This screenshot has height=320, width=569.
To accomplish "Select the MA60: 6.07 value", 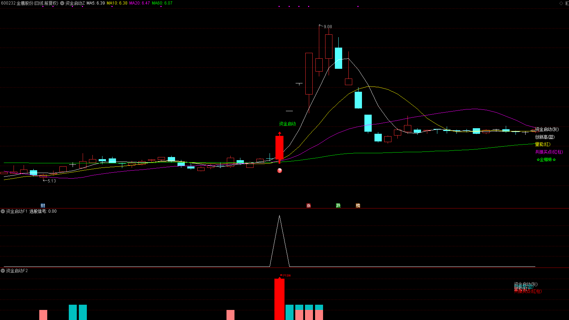I will tap(162, 3).
